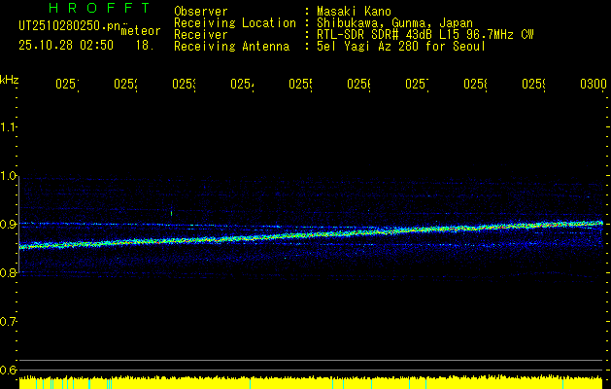Click the Receiving Antenna field label
The height and width of the screenshot is (389, 611).
click(x=231, y=46)
